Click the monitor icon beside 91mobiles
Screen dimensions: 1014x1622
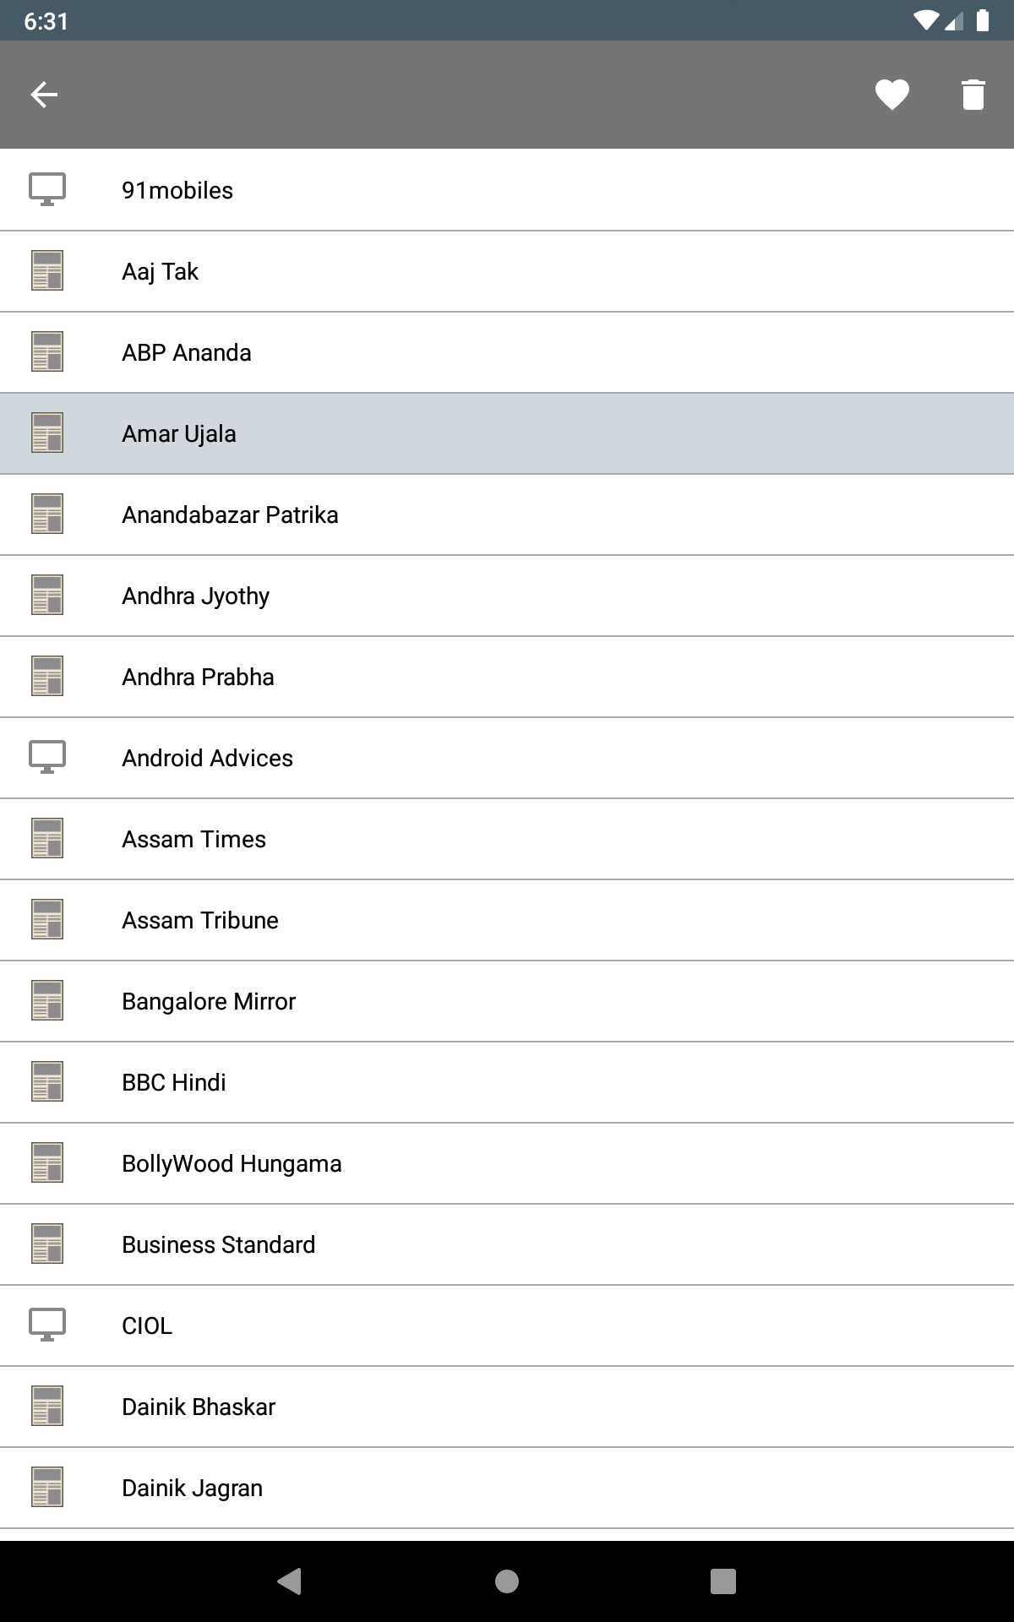pos(47,190)
